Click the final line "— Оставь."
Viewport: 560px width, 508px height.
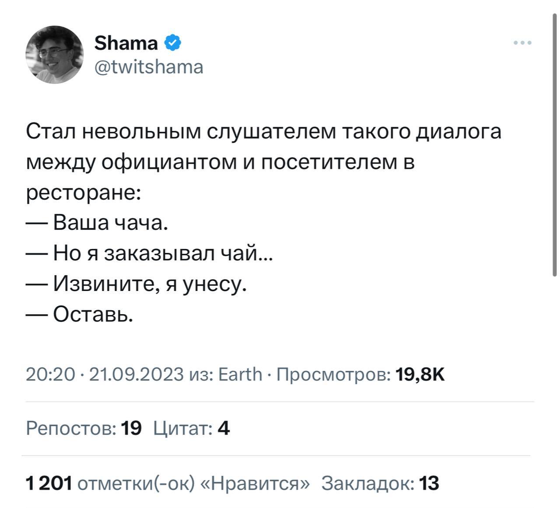click(80, 314)
